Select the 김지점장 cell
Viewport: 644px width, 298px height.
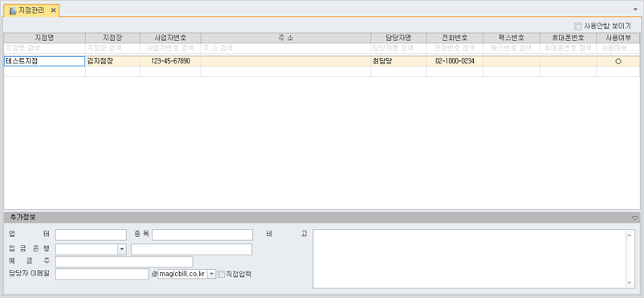[x=112, y=61]
